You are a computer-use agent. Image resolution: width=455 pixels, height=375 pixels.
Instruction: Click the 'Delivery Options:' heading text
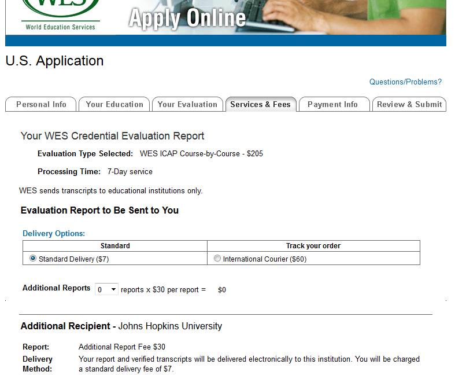pyautogui.click(x=54, y=234)
